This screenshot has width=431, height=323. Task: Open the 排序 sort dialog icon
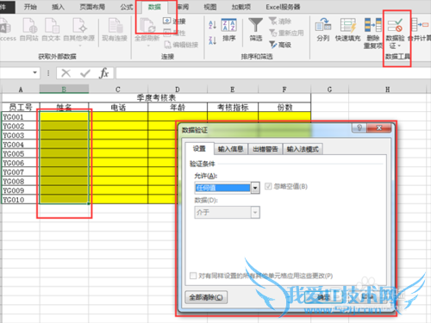(229, 29)
